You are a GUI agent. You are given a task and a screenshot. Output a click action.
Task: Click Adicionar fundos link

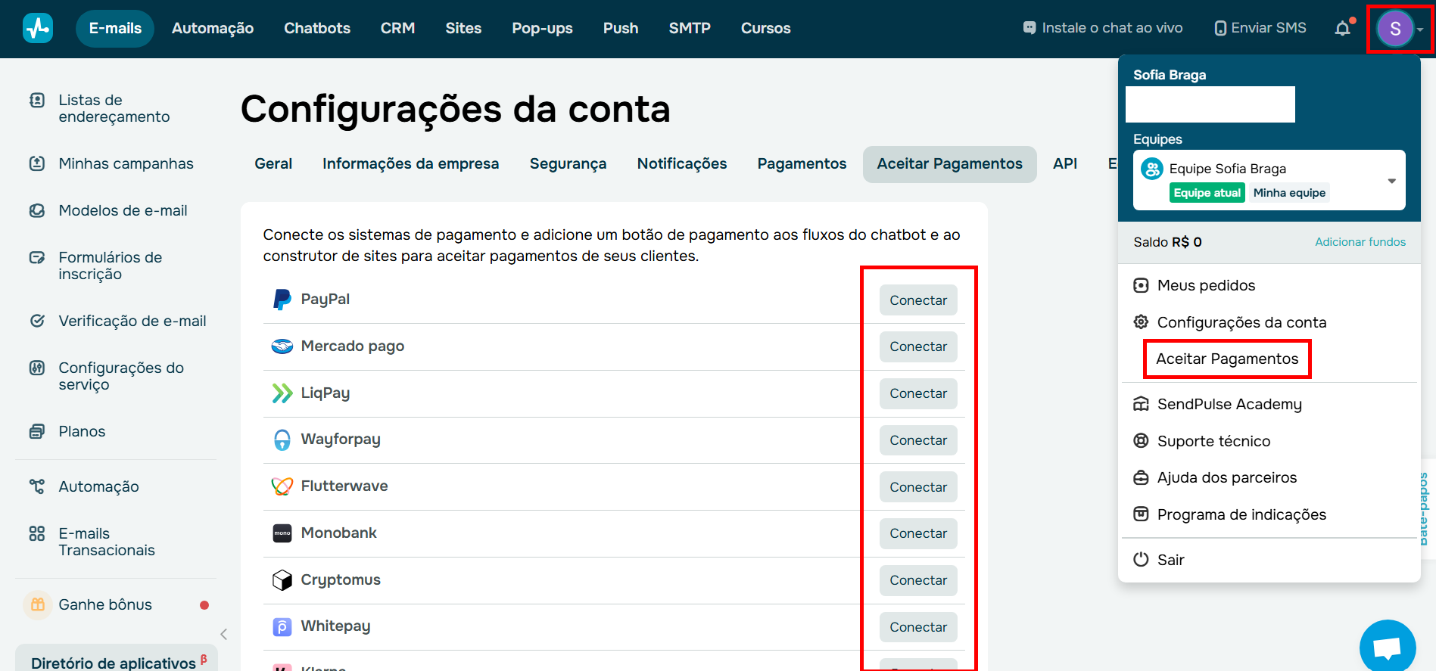point(1360,242)
